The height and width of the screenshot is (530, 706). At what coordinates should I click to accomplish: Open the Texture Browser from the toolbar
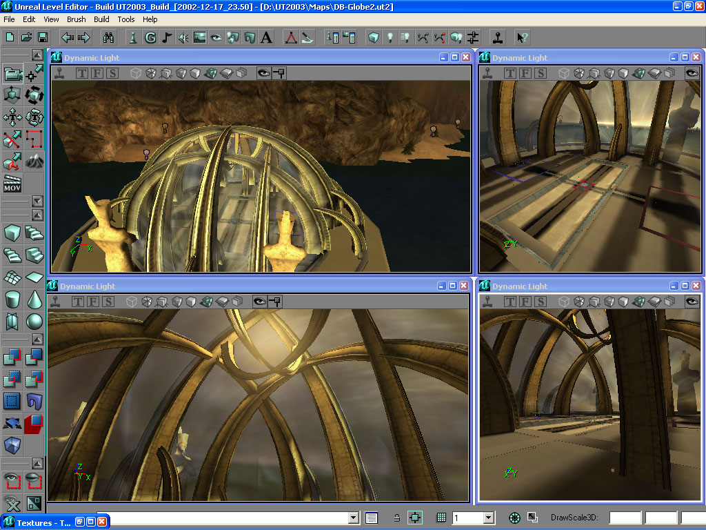click(x=199, y=37)
